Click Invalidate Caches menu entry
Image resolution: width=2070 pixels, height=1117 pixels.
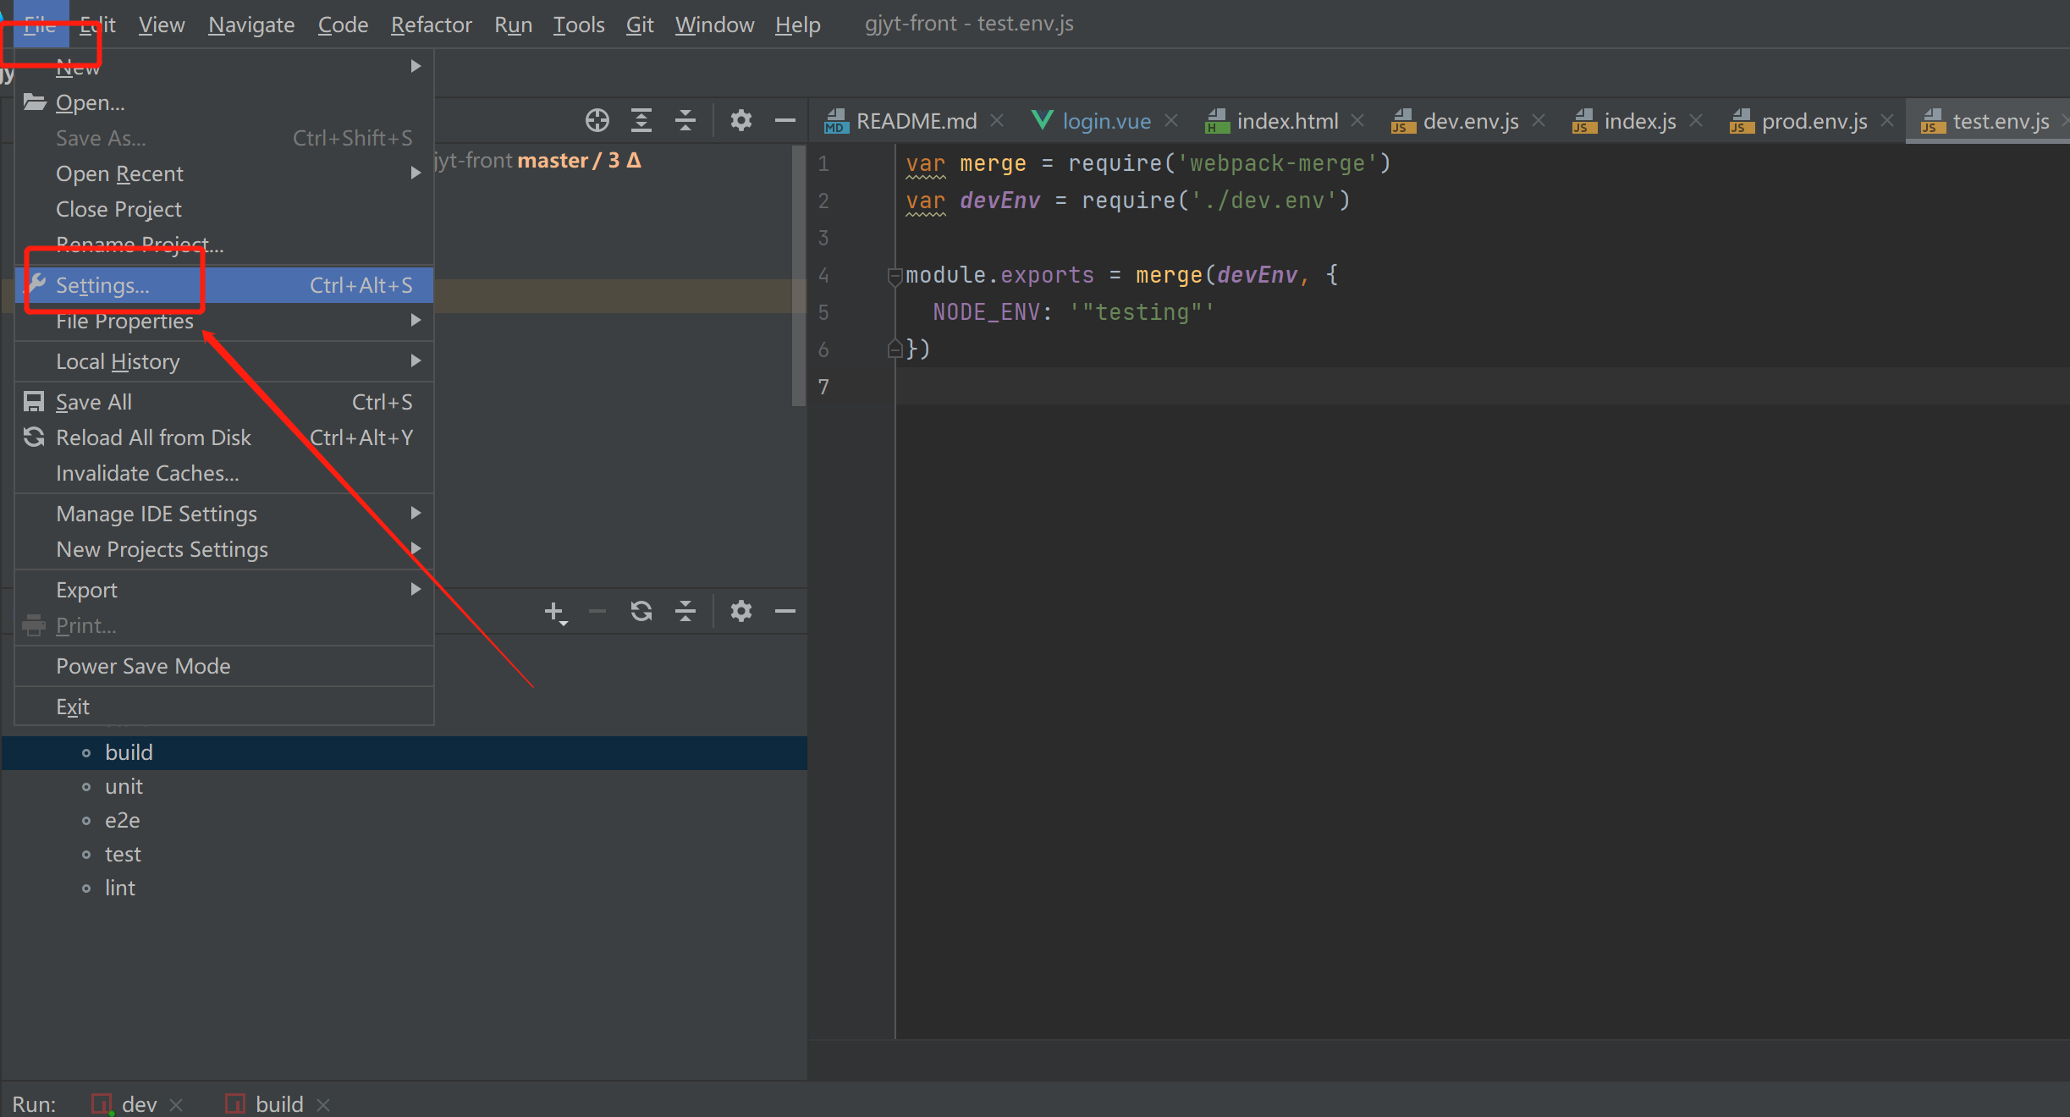147,473
